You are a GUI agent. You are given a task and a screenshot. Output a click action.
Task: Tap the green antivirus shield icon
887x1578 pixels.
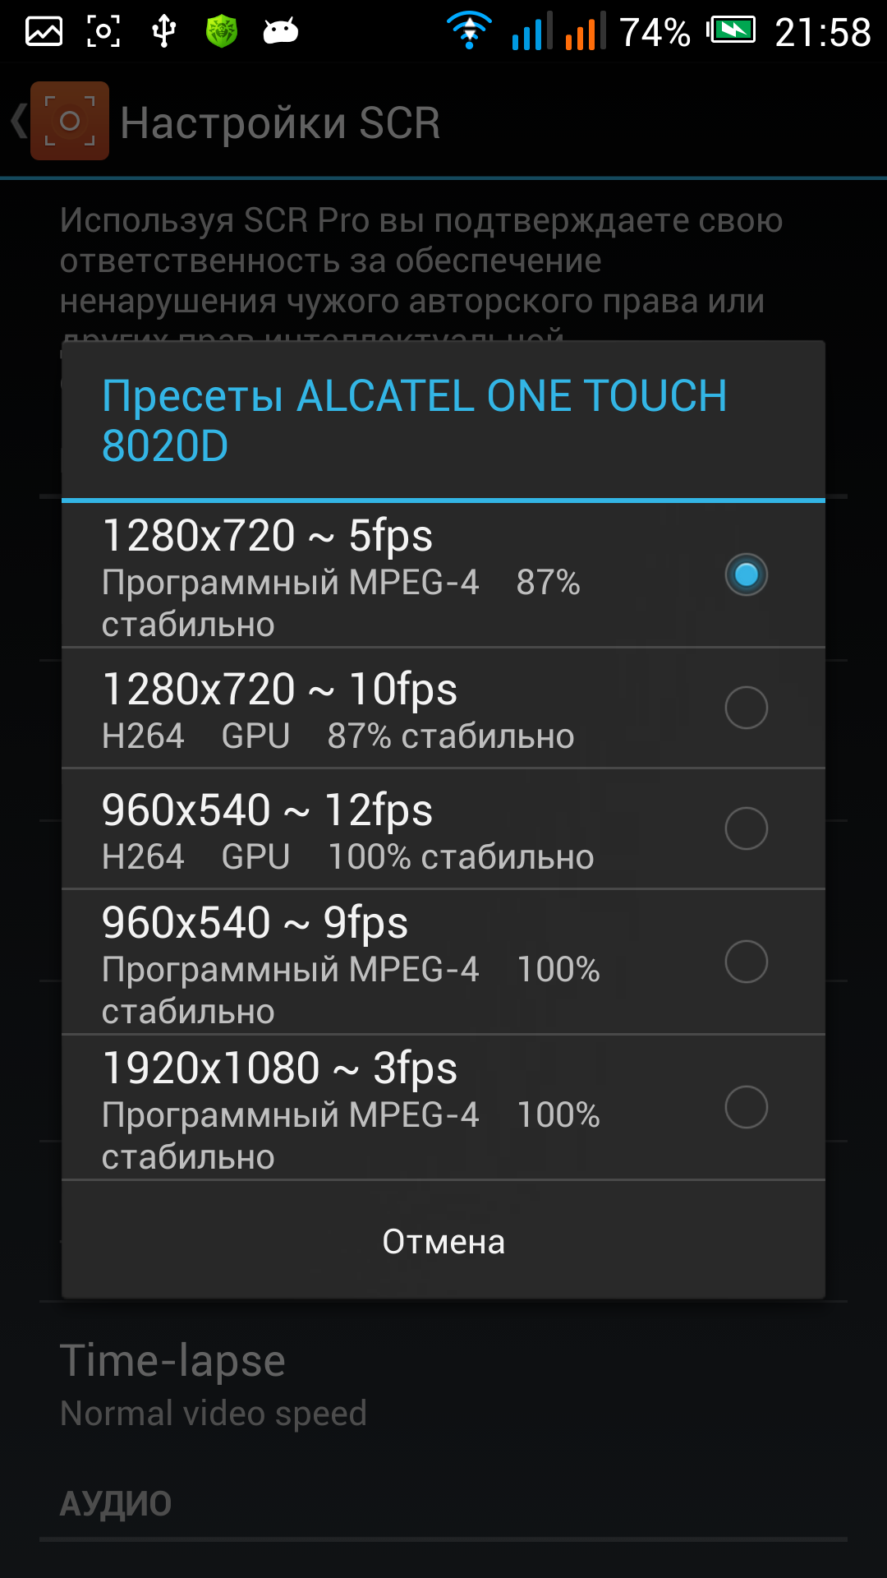(222, 32)
